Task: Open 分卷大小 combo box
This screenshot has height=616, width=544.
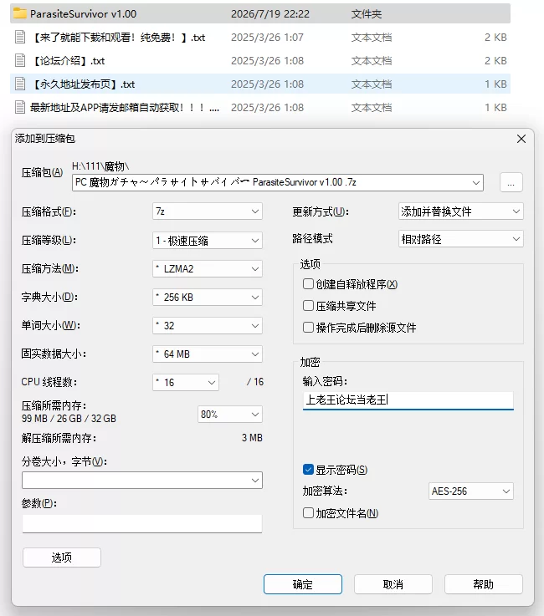Action: (142, 480)
